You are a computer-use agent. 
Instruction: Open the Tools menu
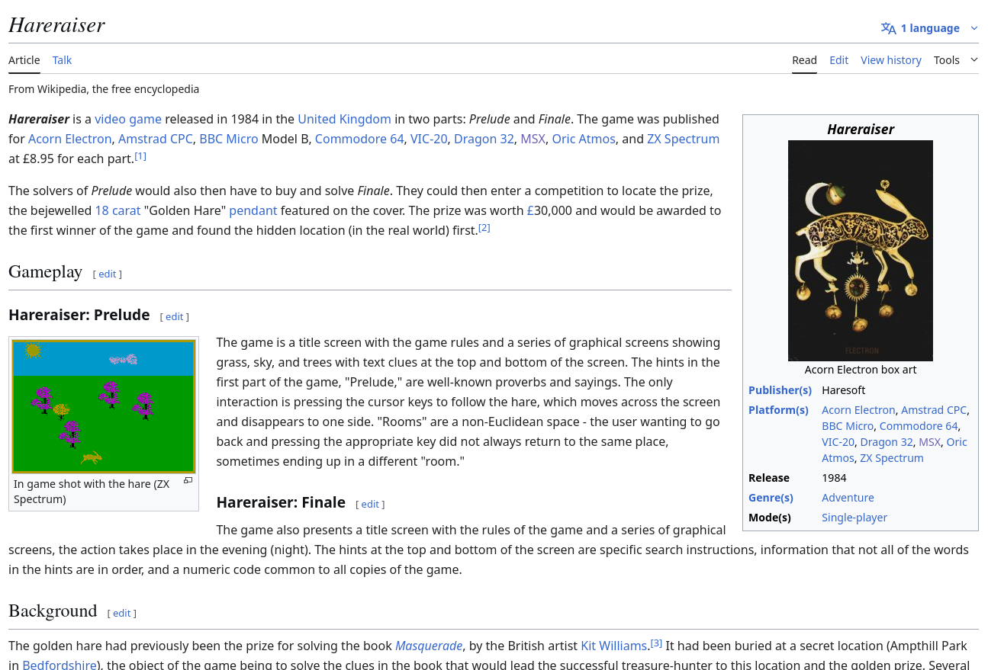click(947, 60)
